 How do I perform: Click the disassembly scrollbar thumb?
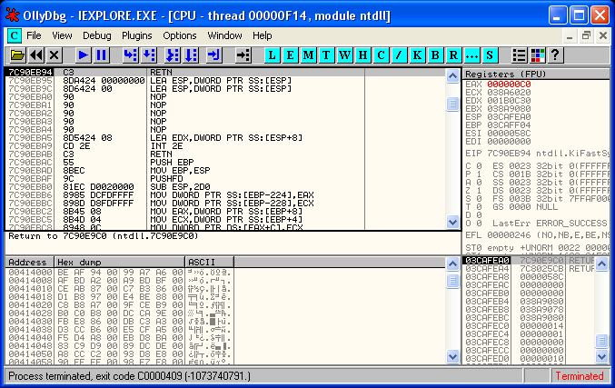[x=452, y=104]
